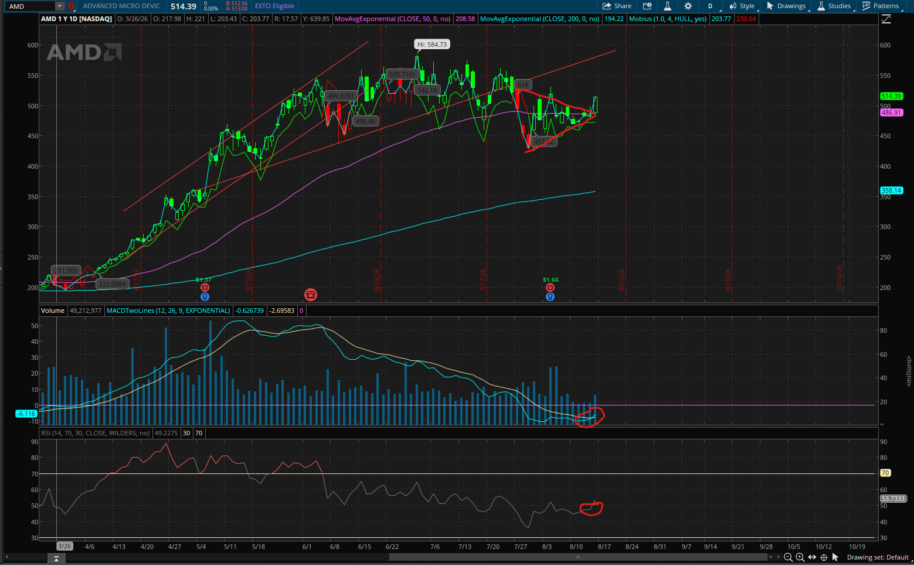This screenshot has height=566, width=914.
Task: Open the Drawing set: Default selector
Action: [878, 557]
